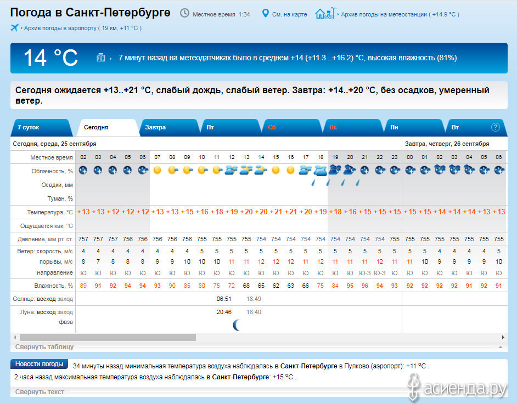The width and height of the screenshot is (517, 404).
Task: Click the partly cloudy icon for hour 09
Action: [188, 170]
